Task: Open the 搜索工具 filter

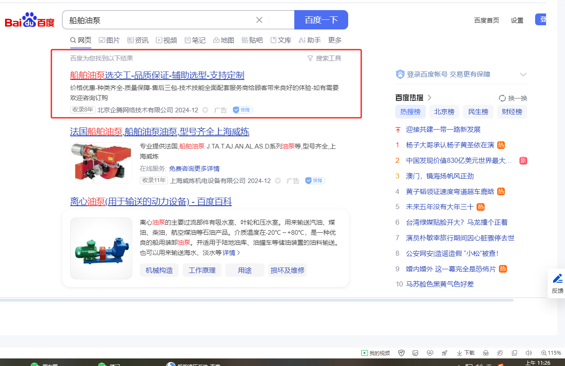Action: coord(324,58)
